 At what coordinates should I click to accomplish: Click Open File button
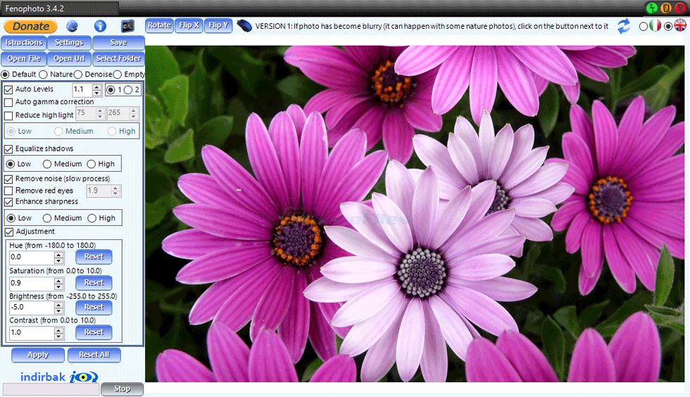pyautogui.click(x=24, y=58)
